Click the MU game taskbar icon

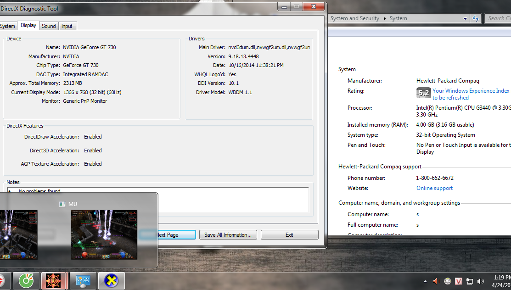coord(54,280)
